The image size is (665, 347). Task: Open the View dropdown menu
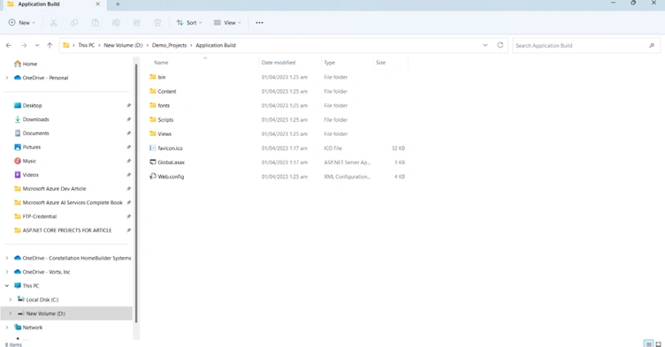pyautogui.click(x=227, y=23)
